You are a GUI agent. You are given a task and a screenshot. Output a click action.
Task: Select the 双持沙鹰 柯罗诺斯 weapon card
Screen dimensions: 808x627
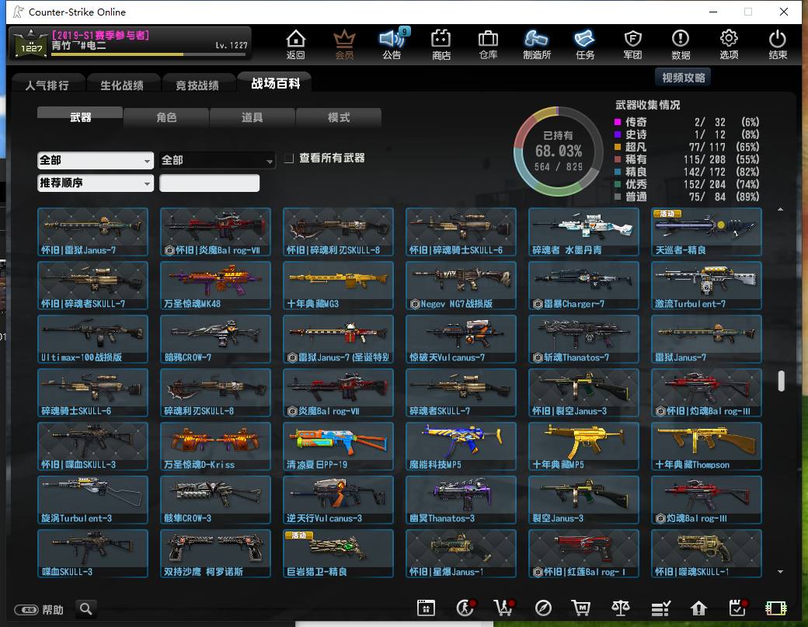pyautogui.click(x=215, y=553)
